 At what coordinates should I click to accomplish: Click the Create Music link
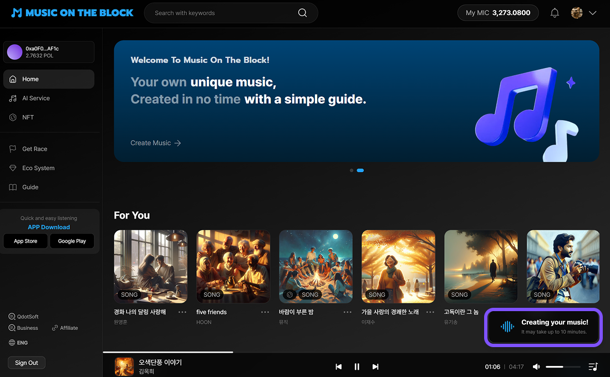click(155, 143)
